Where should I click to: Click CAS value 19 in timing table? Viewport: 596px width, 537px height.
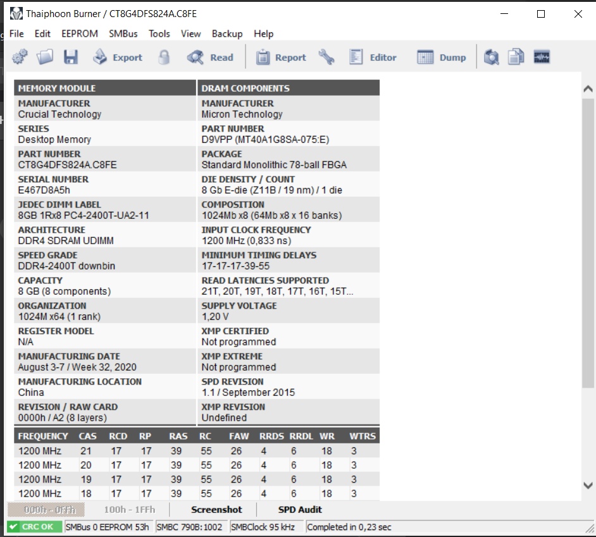point(86,479)
